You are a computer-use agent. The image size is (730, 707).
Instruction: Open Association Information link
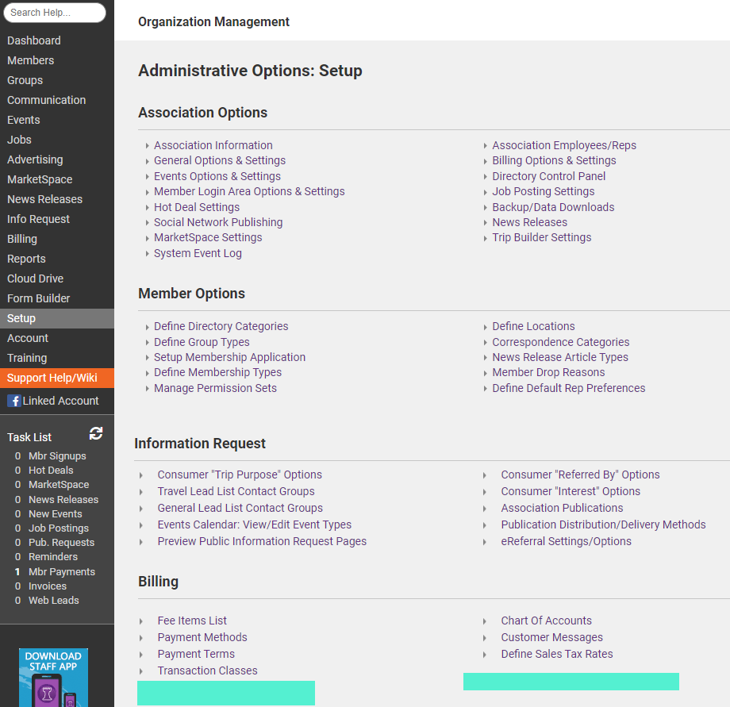pyautogui.click(x=213, y=145)
